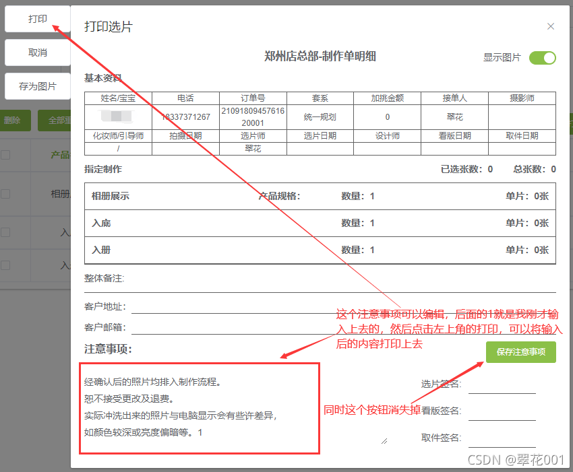Click the 看版签名 signature line
The height and width of the screenshot is (472, 573).
[502, 417]
